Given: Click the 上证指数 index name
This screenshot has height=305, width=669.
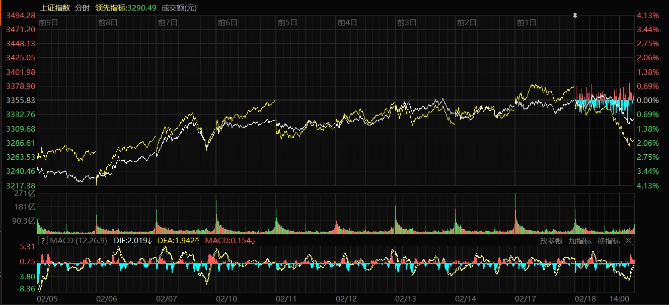Looking at the screenshot, I should [x=54, y=8].
